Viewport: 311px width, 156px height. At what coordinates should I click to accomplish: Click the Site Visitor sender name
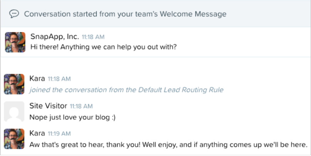tap(48, 106)
